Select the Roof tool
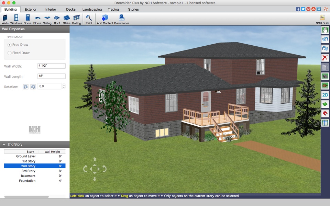Image resolution: width=330 pixels, height=206 pixels. click(57, 19)
